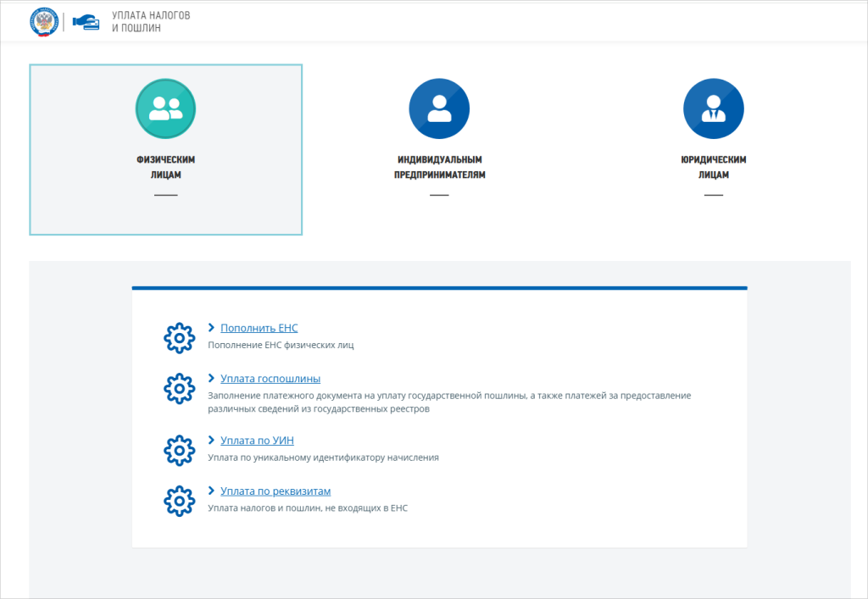Switch to Индивидуальным предпринимателям tab label
The image size is (868, 599).
coord(439,167)
